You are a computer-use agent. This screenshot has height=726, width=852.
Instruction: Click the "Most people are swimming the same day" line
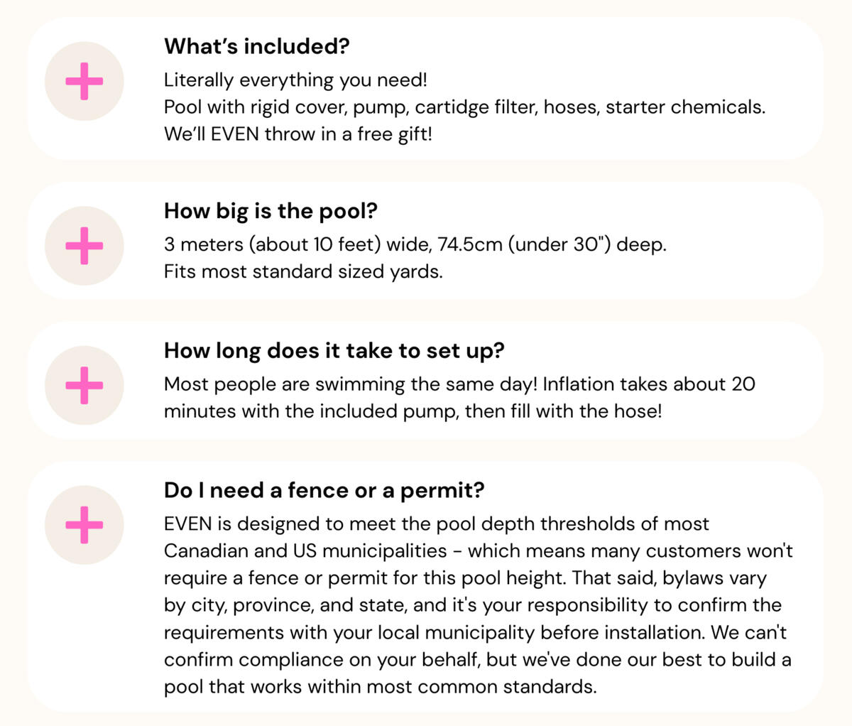click(460, 384)
